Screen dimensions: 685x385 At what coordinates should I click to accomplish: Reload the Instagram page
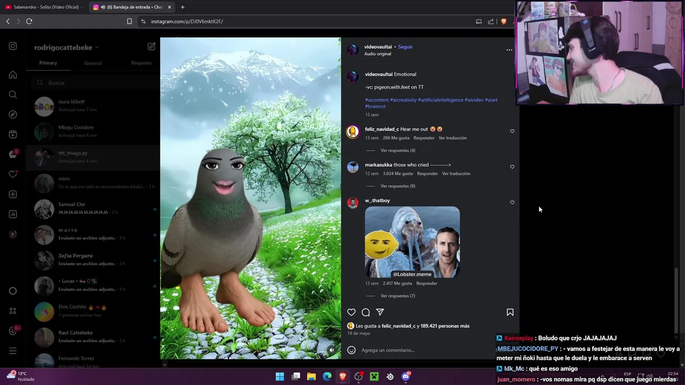pyautogui.click(x=29, y=21)
